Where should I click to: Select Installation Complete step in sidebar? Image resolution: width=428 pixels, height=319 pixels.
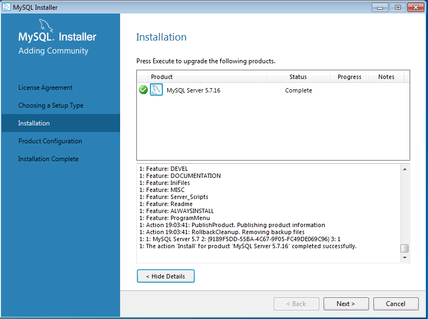pos(48,159)
